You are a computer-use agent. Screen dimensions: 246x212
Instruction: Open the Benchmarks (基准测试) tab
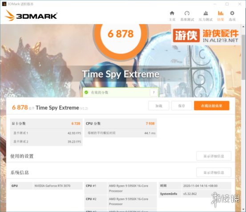(187, 16)
